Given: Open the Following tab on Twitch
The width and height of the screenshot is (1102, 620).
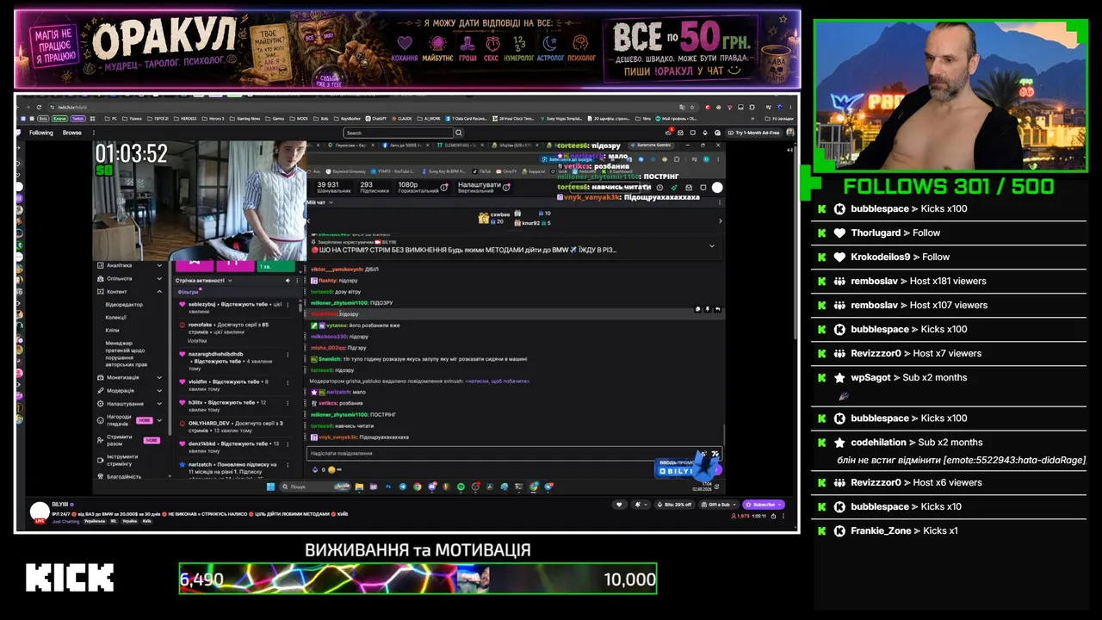Looking at the screenshot, I should [41, 133].
